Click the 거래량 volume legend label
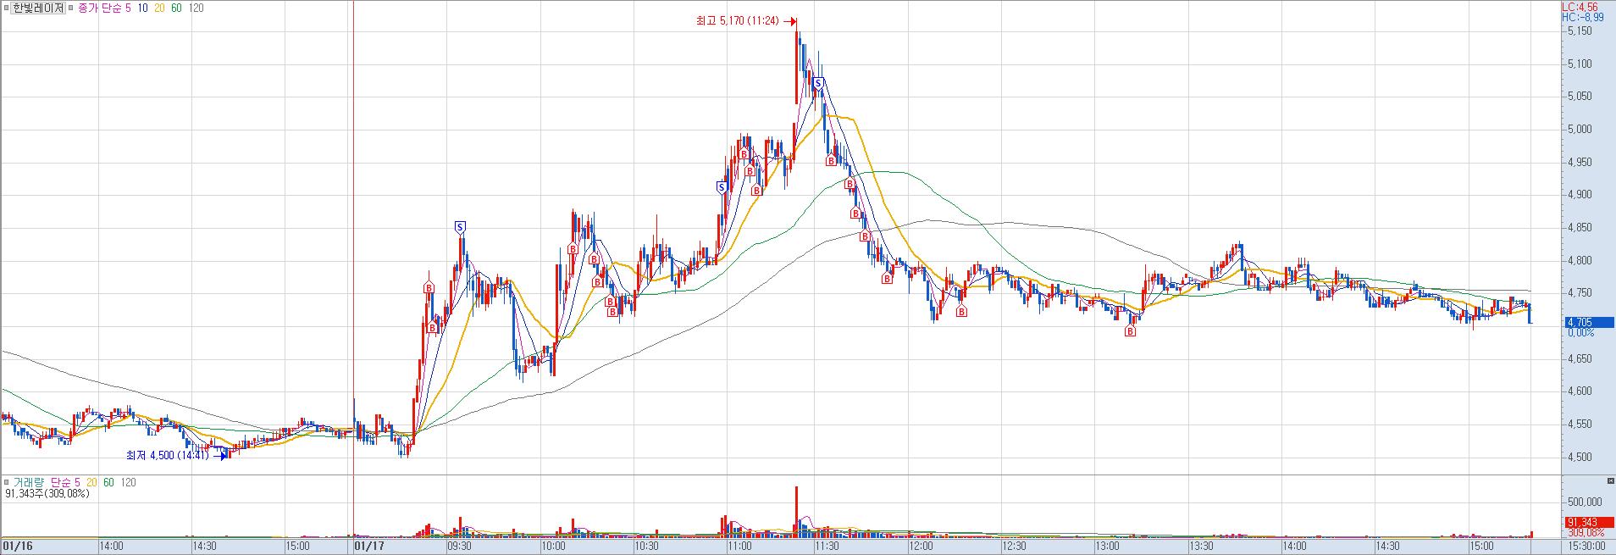The image size is (1616, 555). 28,482
